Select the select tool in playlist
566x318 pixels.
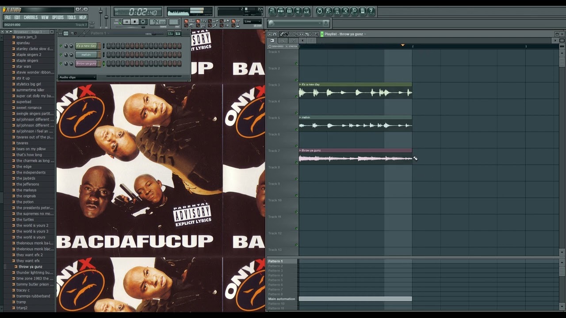point(312,34)
